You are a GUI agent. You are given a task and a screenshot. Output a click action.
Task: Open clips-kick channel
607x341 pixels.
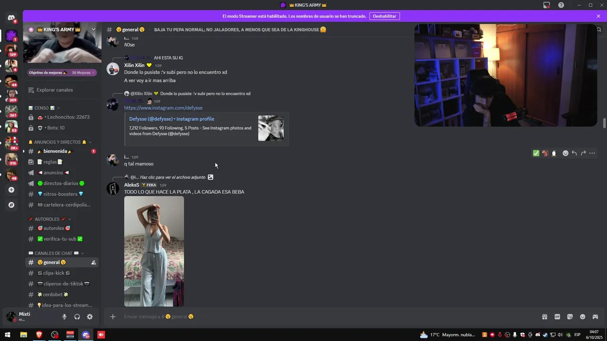(x=62, y=273)
